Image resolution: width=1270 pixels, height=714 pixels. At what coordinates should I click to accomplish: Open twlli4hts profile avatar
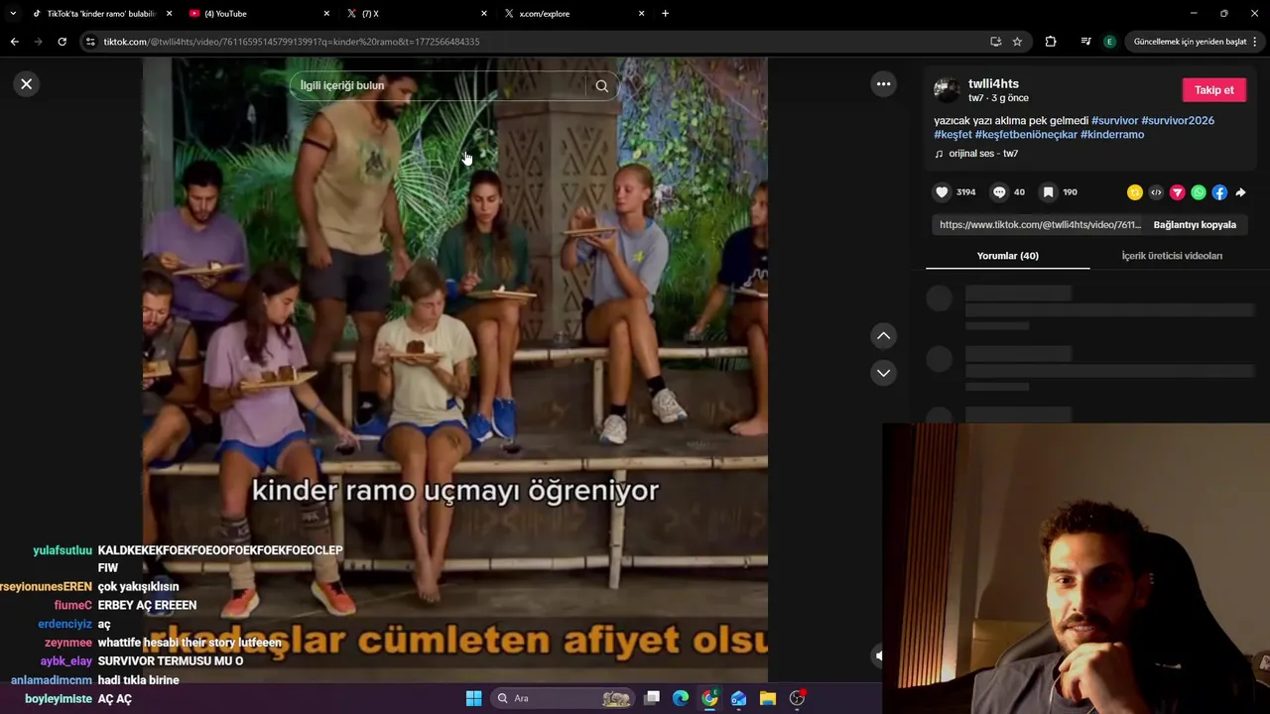click(x=947, y=90)
